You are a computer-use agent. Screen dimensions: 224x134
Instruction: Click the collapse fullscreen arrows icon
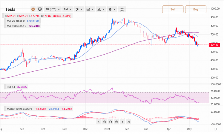click(x=122, y=10)
